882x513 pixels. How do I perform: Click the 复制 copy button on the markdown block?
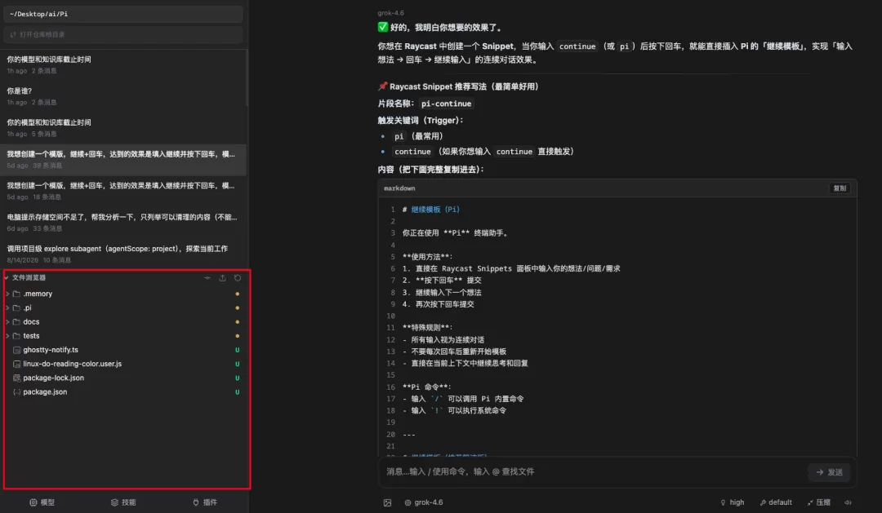pyautogui.click(x=840, y=188)
